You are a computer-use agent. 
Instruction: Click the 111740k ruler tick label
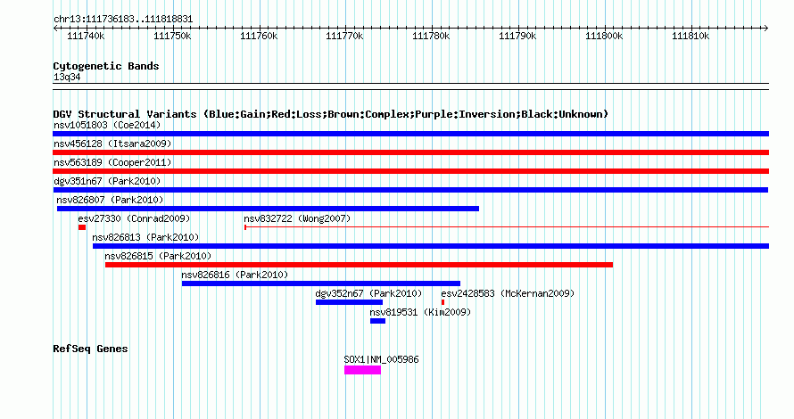point(86,37)
